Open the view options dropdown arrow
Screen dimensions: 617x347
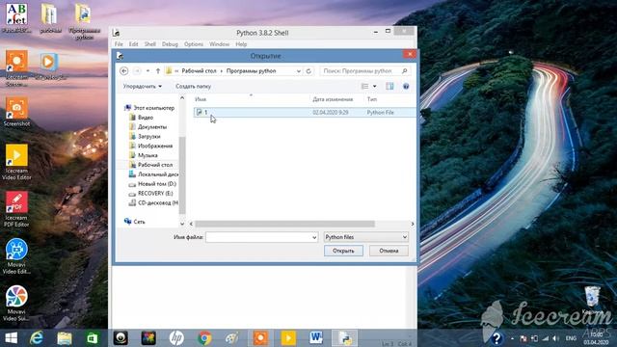(375, 86)
